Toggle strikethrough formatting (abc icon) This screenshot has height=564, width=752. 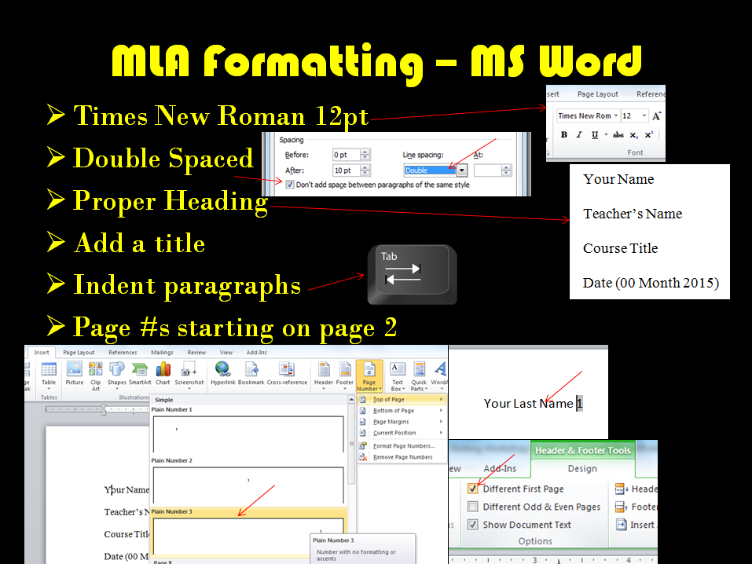pos(618,135)
